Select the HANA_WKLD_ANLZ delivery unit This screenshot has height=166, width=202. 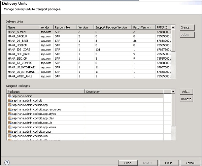click(x=89, y=76)
